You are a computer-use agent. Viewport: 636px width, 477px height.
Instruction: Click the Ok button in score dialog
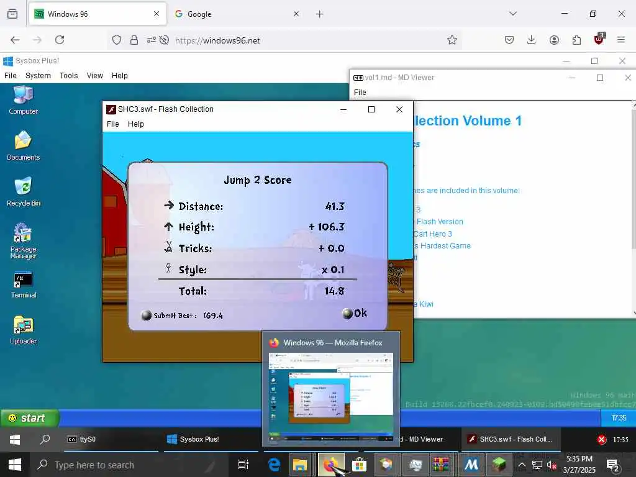pyautogui.click(x=355, y=313)
